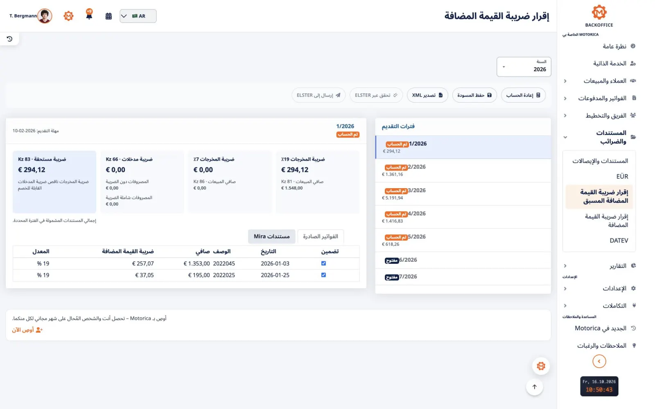Viewport: 655px width, 409px height.
Task: Uncheck the include box for 2026-01-25 row
Action: click(x=323, y=275)
